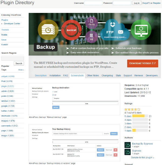Screen dimensions: 162x165
Task: Click the 2 stars rating link
Action: pos(128,127)
